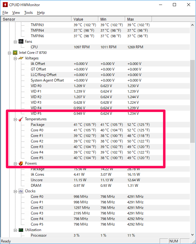196x244 pixels.
Task: Select the Processor utilization row
Action: (110, 235)
